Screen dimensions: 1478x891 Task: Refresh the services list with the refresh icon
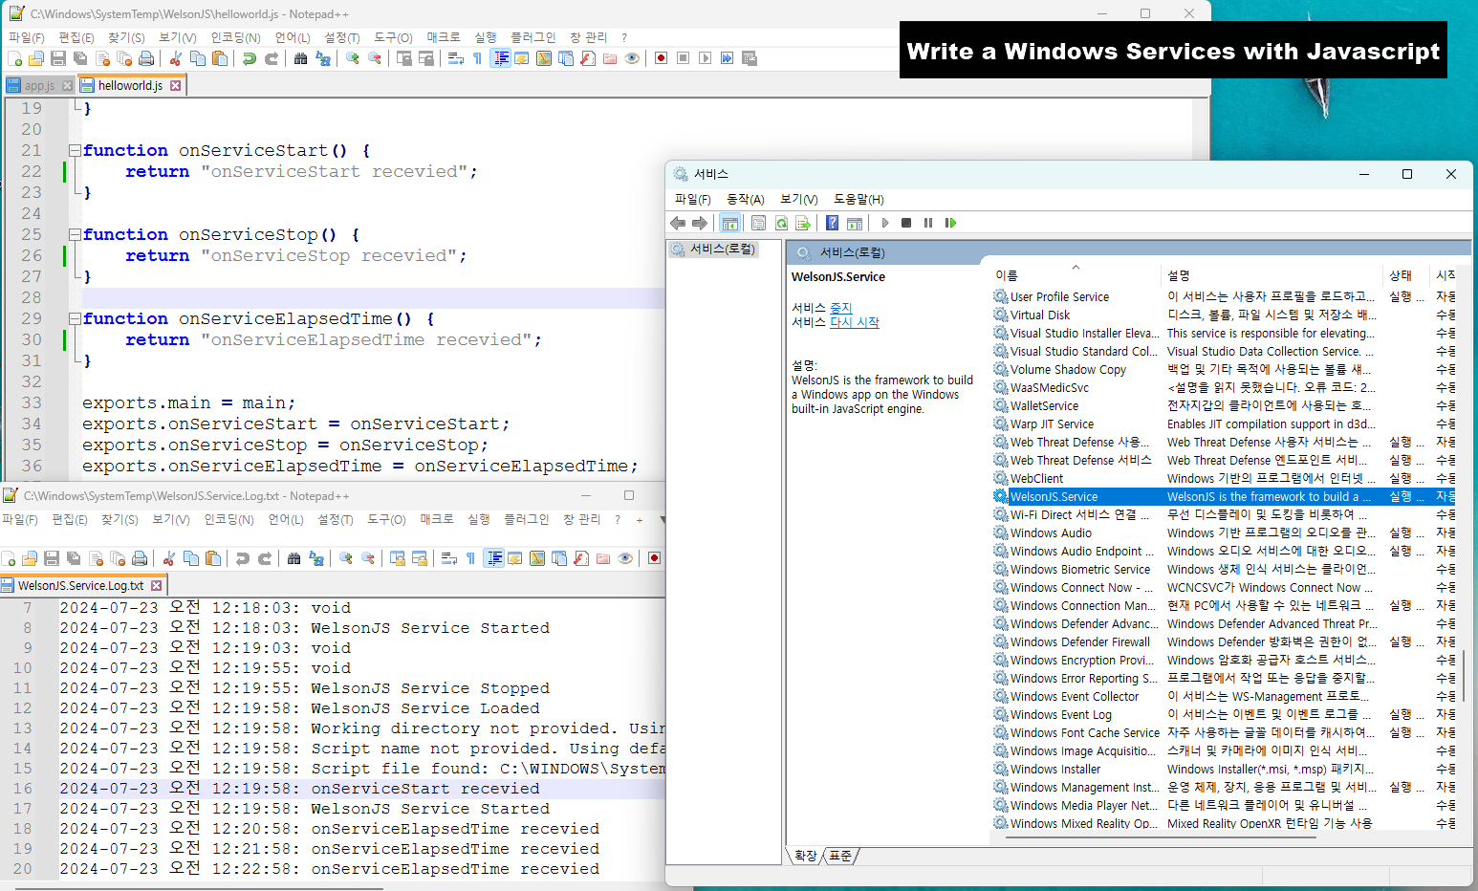[782, 223]
